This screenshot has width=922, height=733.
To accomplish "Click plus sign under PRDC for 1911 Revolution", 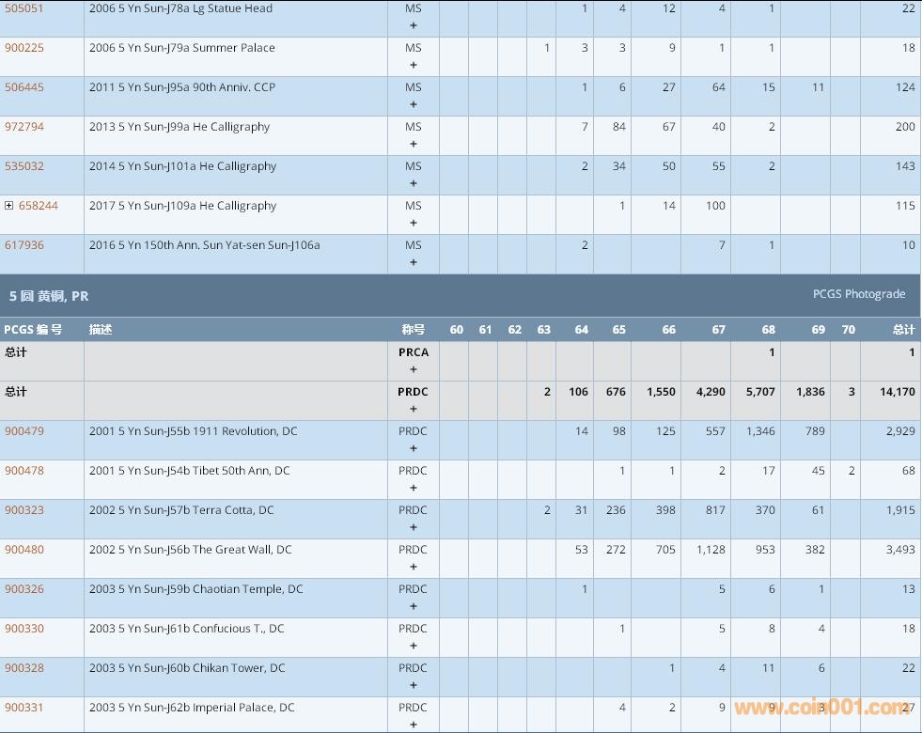I will (x=414, y=449).
